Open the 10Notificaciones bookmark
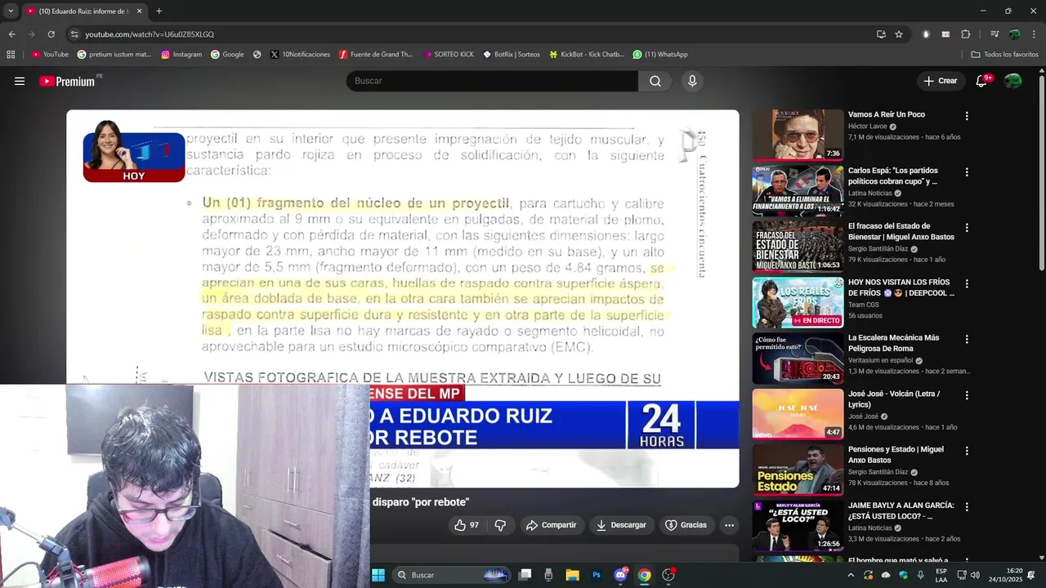This screenshot has width=1046, height=588. pyautogui.click(x=300, y=55)
